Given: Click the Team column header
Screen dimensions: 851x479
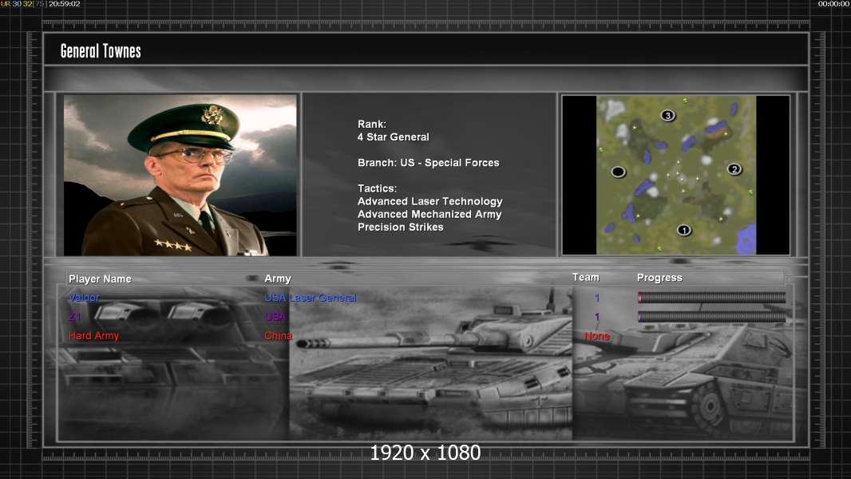Looking at the screenshot, I should pyautogui.click(x=586, y=277).
